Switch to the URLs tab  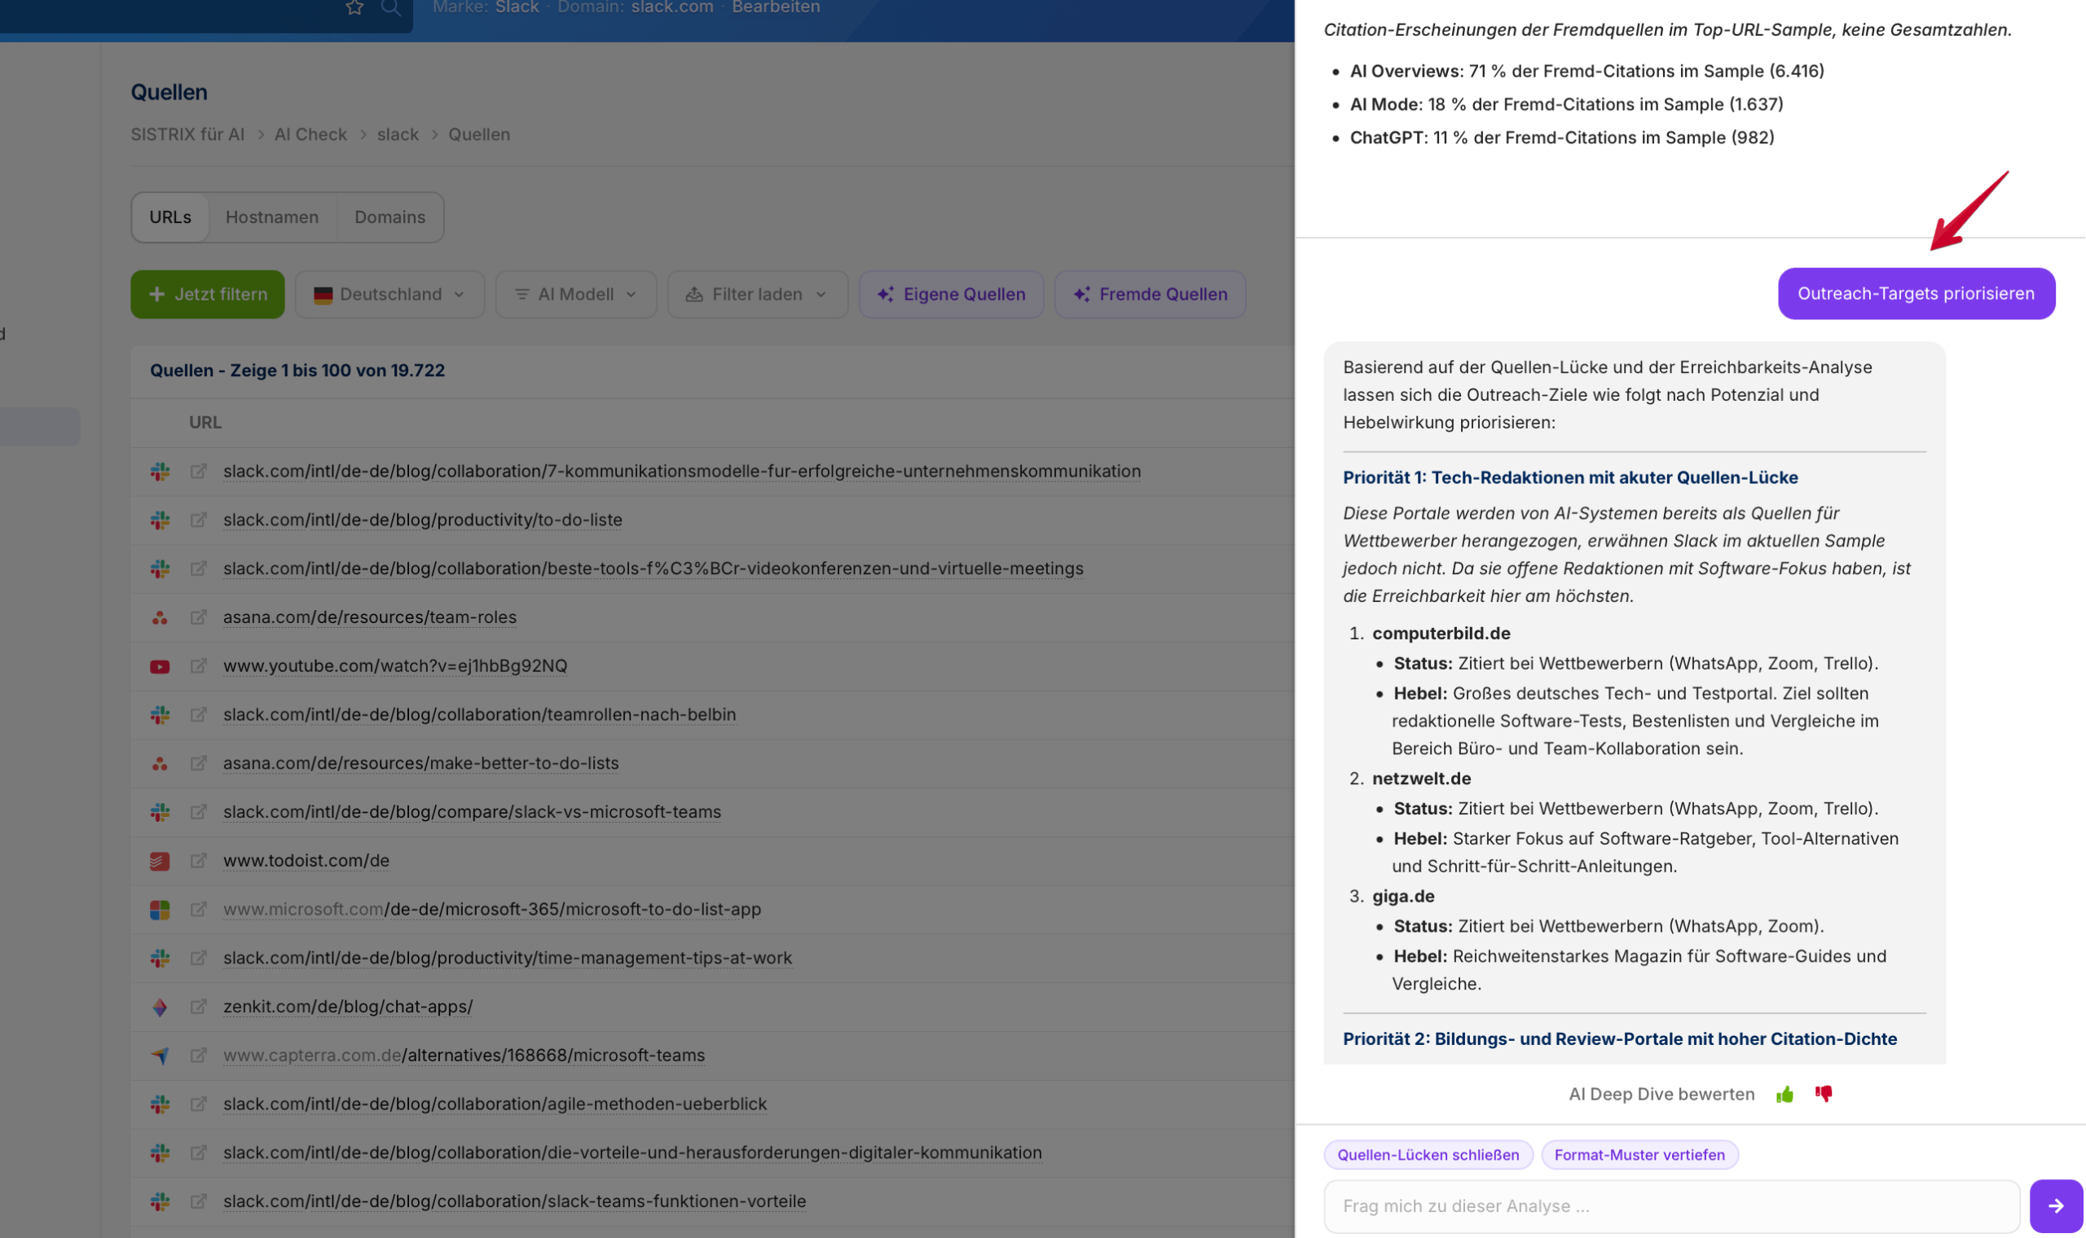coord(170,217)
